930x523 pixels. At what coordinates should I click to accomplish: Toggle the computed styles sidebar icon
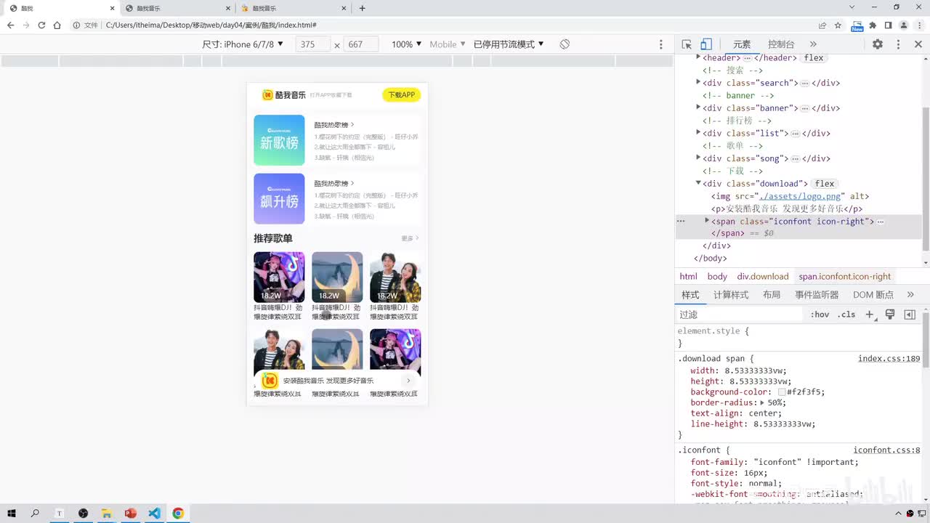(x=910, y=315)
